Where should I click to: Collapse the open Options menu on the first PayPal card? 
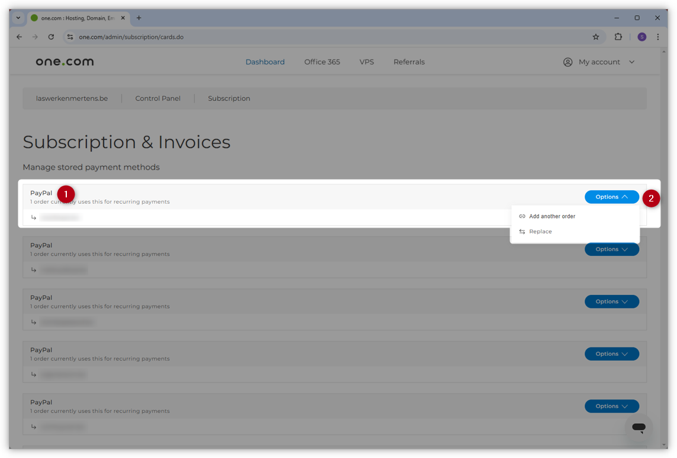click(x=612, y=197)
